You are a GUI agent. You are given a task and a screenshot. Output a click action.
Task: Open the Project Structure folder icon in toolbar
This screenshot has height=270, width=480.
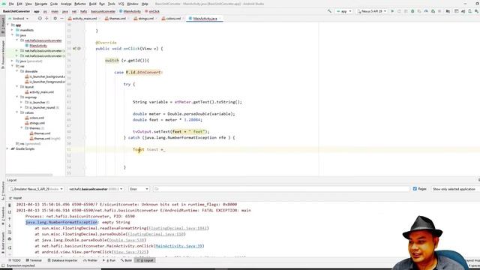pos(448,11)
